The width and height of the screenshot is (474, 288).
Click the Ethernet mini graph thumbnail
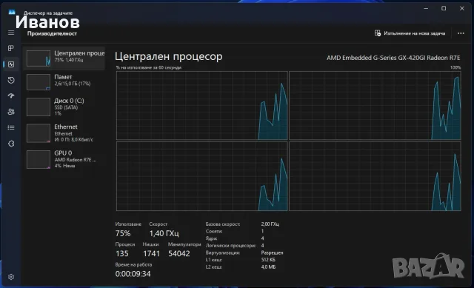point(39,133)
